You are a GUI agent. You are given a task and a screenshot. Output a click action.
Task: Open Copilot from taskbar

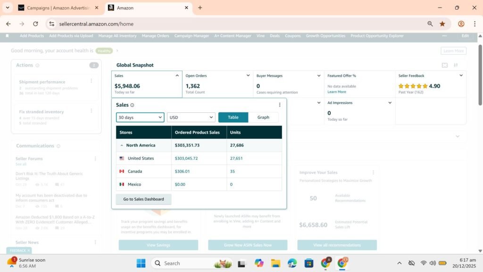[x=259, y=263]
